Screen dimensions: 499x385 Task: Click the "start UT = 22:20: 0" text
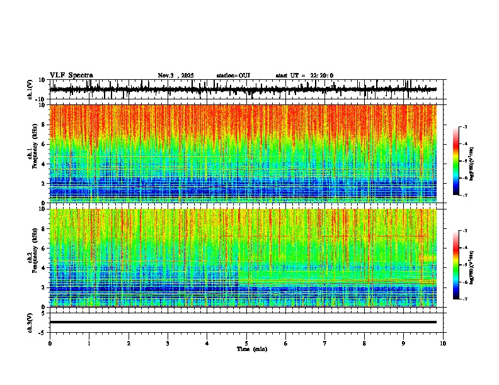point(304,75)
